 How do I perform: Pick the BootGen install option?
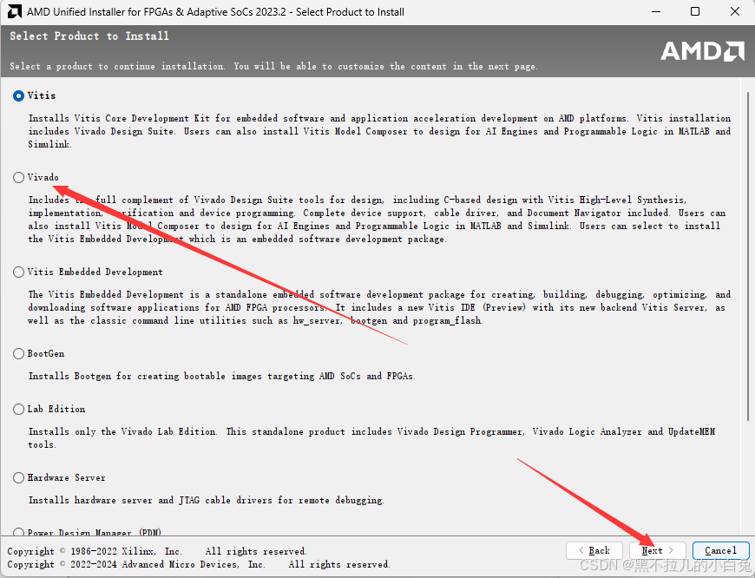18,354
